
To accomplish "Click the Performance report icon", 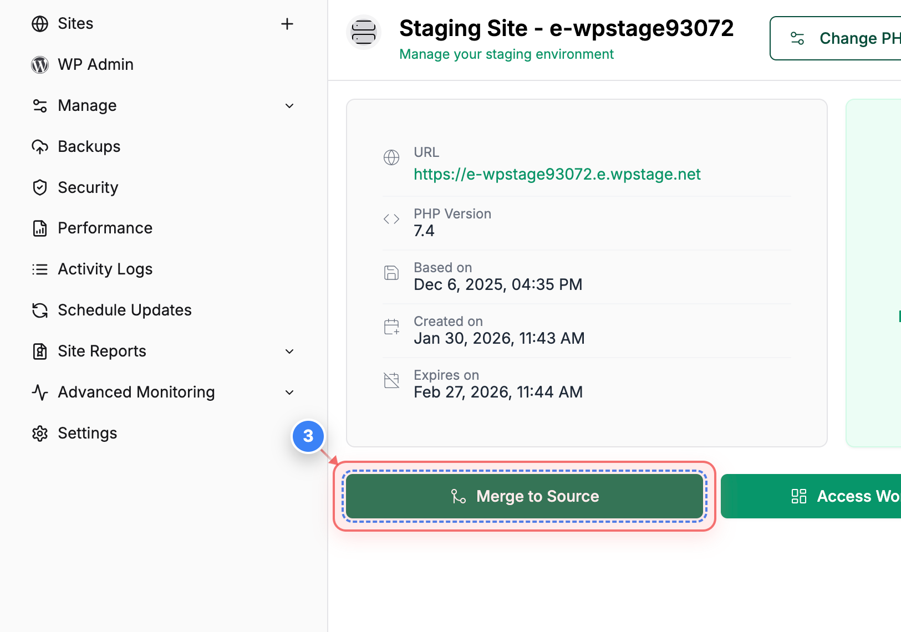I will pos(39,228).
